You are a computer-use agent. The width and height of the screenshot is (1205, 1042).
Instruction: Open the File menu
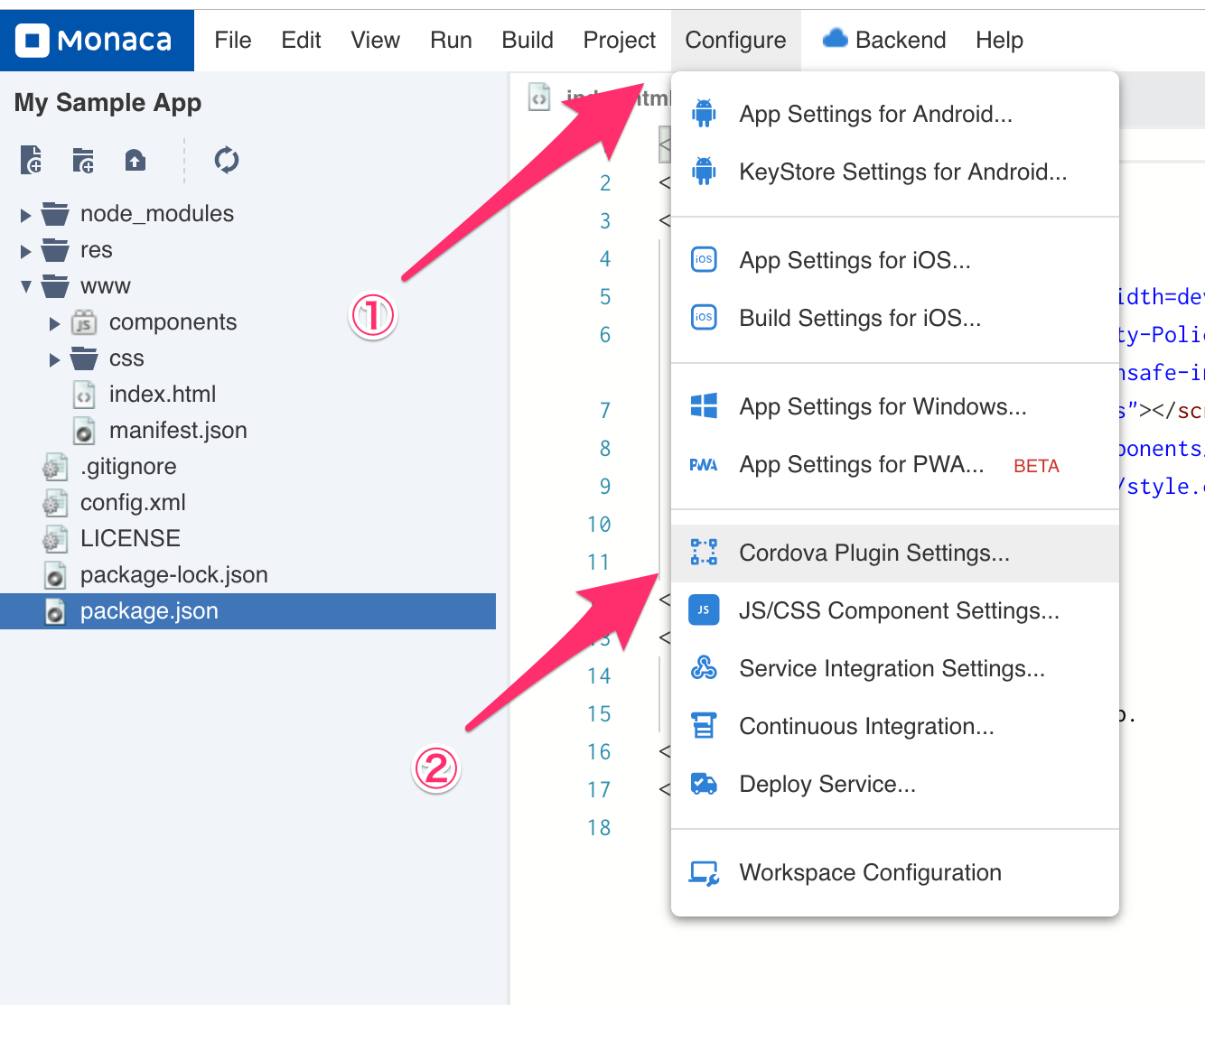coord(233,40)
